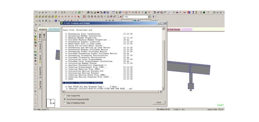Screen dimensions: 259x122
Task: Click the Zoom In magnifier icon
Action: (95, 17)
